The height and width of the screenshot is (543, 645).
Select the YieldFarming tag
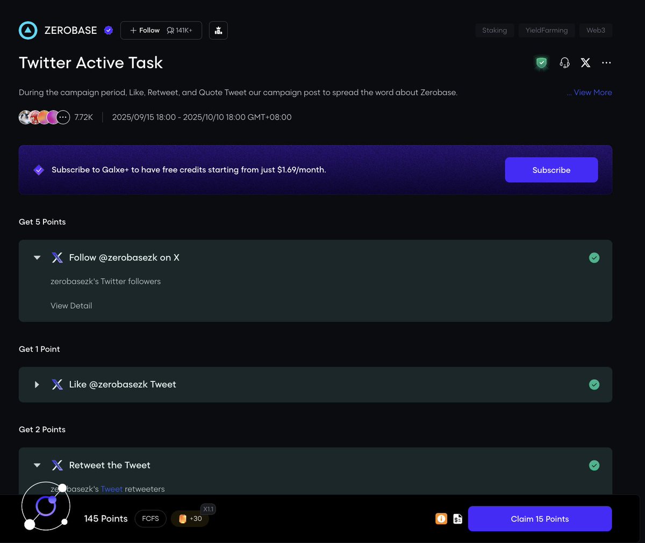point(546,31)
